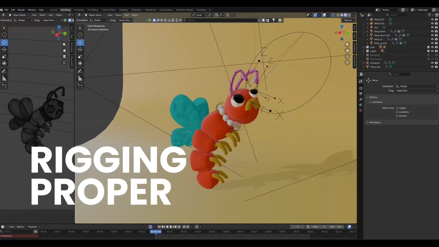Choose the Annotate tool in main viewport toolbar
The height and width of the screenshot is (247, 439).
(80, 71)
